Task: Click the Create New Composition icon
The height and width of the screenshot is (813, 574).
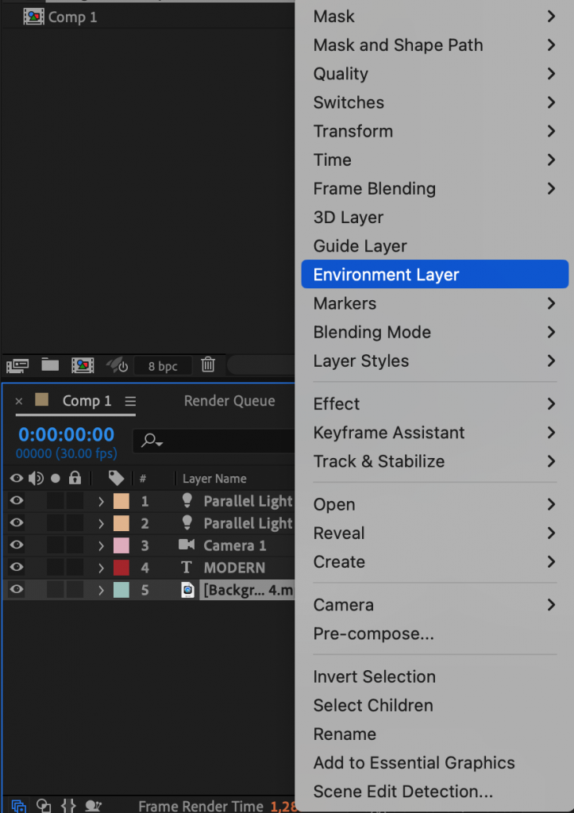Action: [x=83, y=365]
